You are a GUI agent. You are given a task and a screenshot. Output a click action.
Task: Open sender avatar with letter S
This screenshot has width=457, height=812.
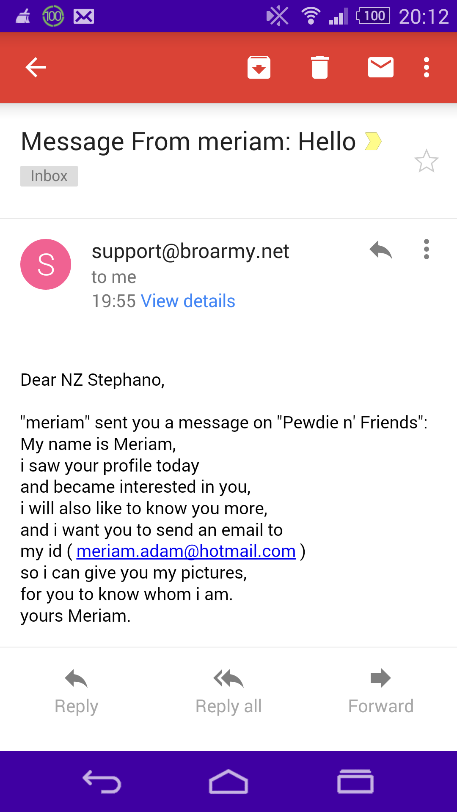(x=46, y=264)
